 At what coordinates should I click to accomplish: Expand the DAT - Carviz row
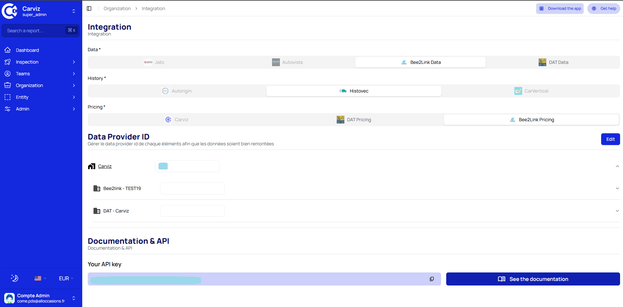pos(617,211)
